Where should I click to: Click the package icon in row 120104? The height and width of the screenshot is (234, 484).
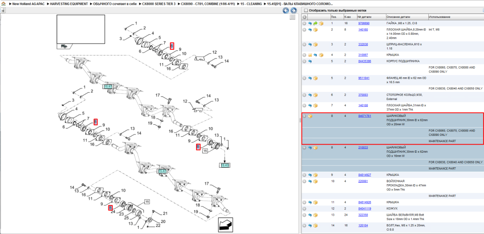[316, 225]
